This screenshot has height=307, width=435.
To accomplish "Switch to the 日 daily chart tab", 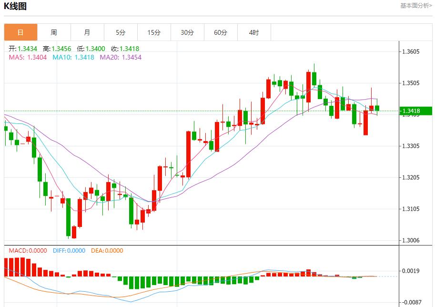I will 20,32.
